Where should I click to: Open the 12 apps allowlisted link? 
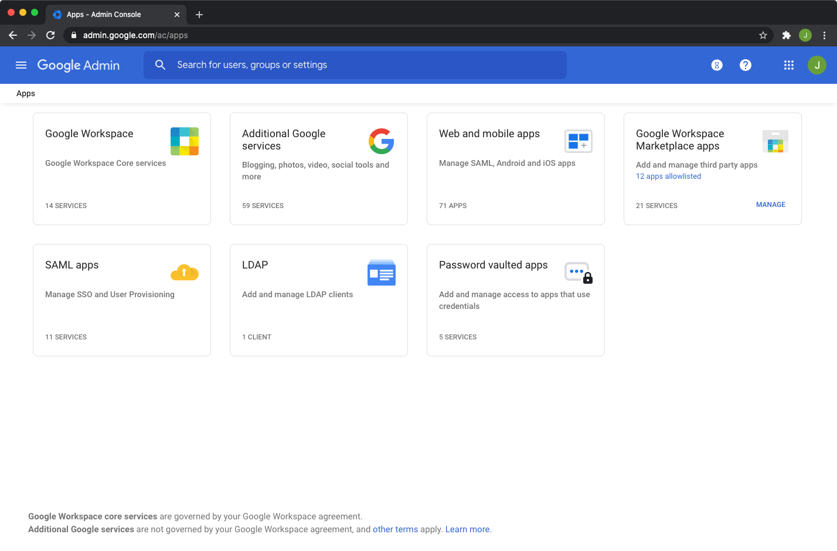pos(668,176)
